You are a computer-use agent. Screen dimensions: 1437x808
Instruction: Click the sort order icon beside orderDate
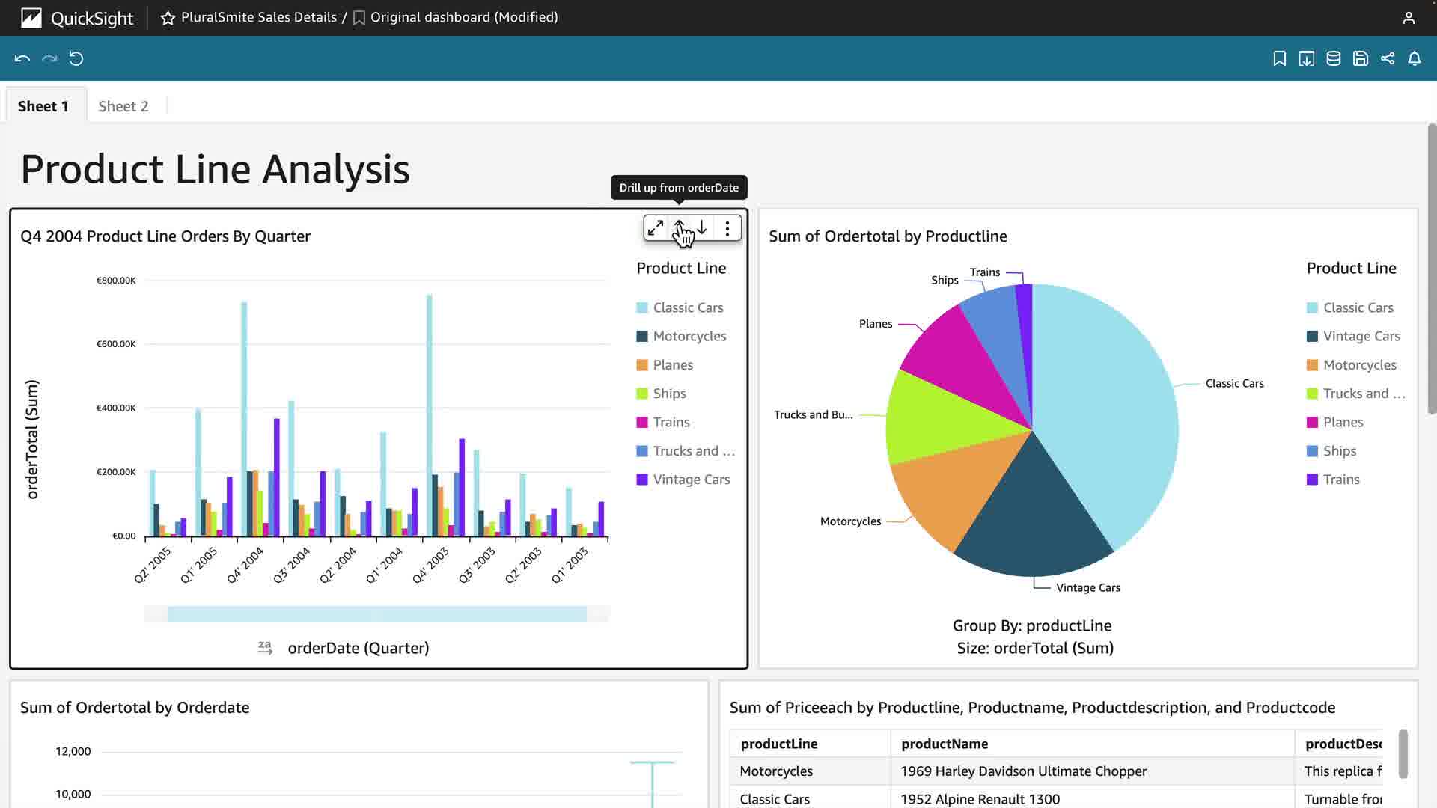tap(265, 648)
